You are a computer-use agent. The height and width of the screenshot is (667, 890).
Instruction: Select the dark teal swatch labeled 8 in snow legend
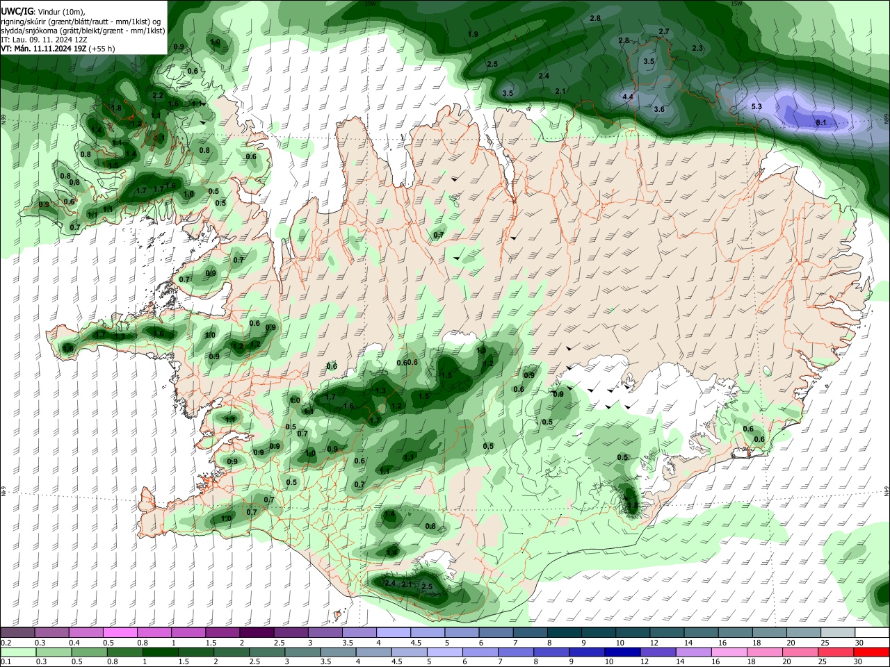pos(565,633)
